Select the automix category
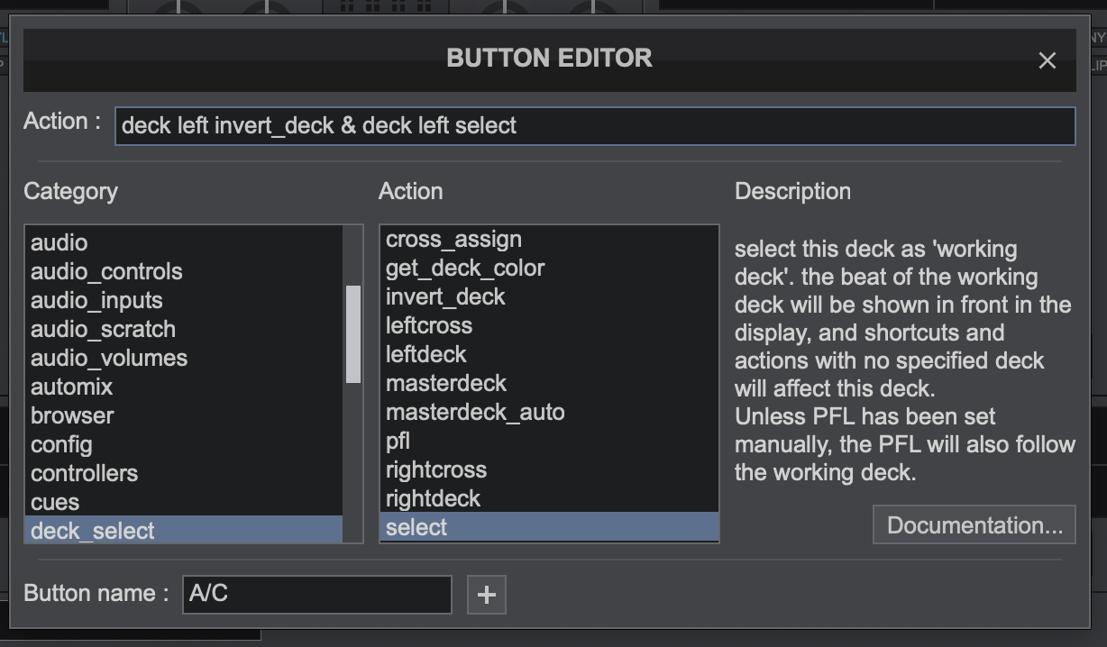 (184, 387)
